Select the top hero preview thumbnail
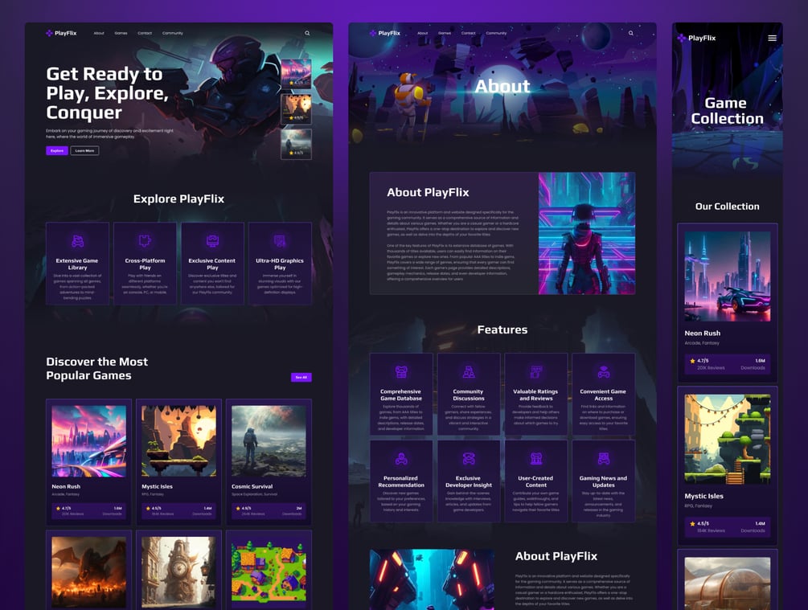The image size is (808, 610). pyautogui.click(x=297, y=74)
